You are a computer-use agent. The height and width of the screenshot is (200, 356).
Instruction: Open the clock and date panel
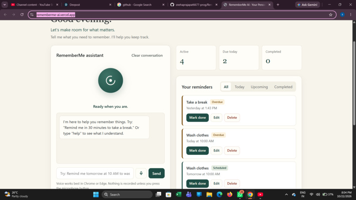pyautogui.click(x=344, y=195)
